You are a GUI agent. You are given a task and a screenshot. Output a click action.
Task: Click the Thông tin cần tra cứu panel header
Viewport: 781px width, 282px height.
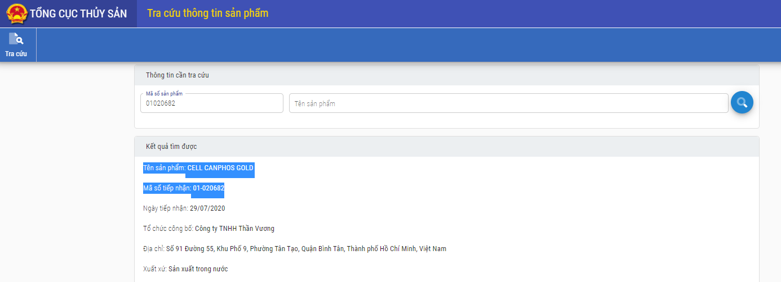(x=177, y=75)
